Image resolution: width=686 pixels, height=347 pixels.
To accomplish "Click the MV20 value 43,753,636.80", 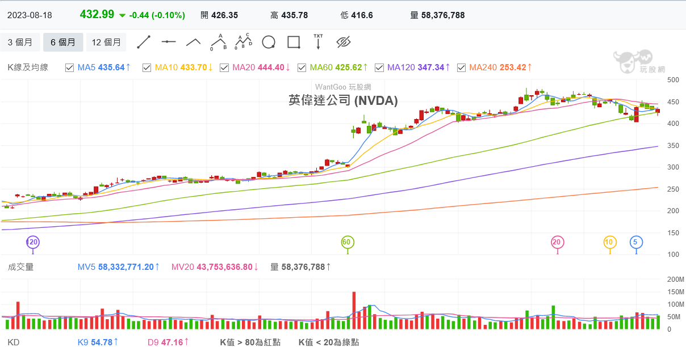I will pyautogui.click(x=224, y=266).
